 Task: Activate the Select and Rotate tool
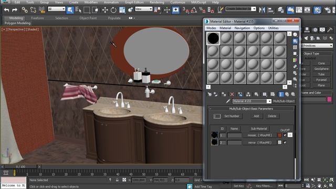coord(113,10)
